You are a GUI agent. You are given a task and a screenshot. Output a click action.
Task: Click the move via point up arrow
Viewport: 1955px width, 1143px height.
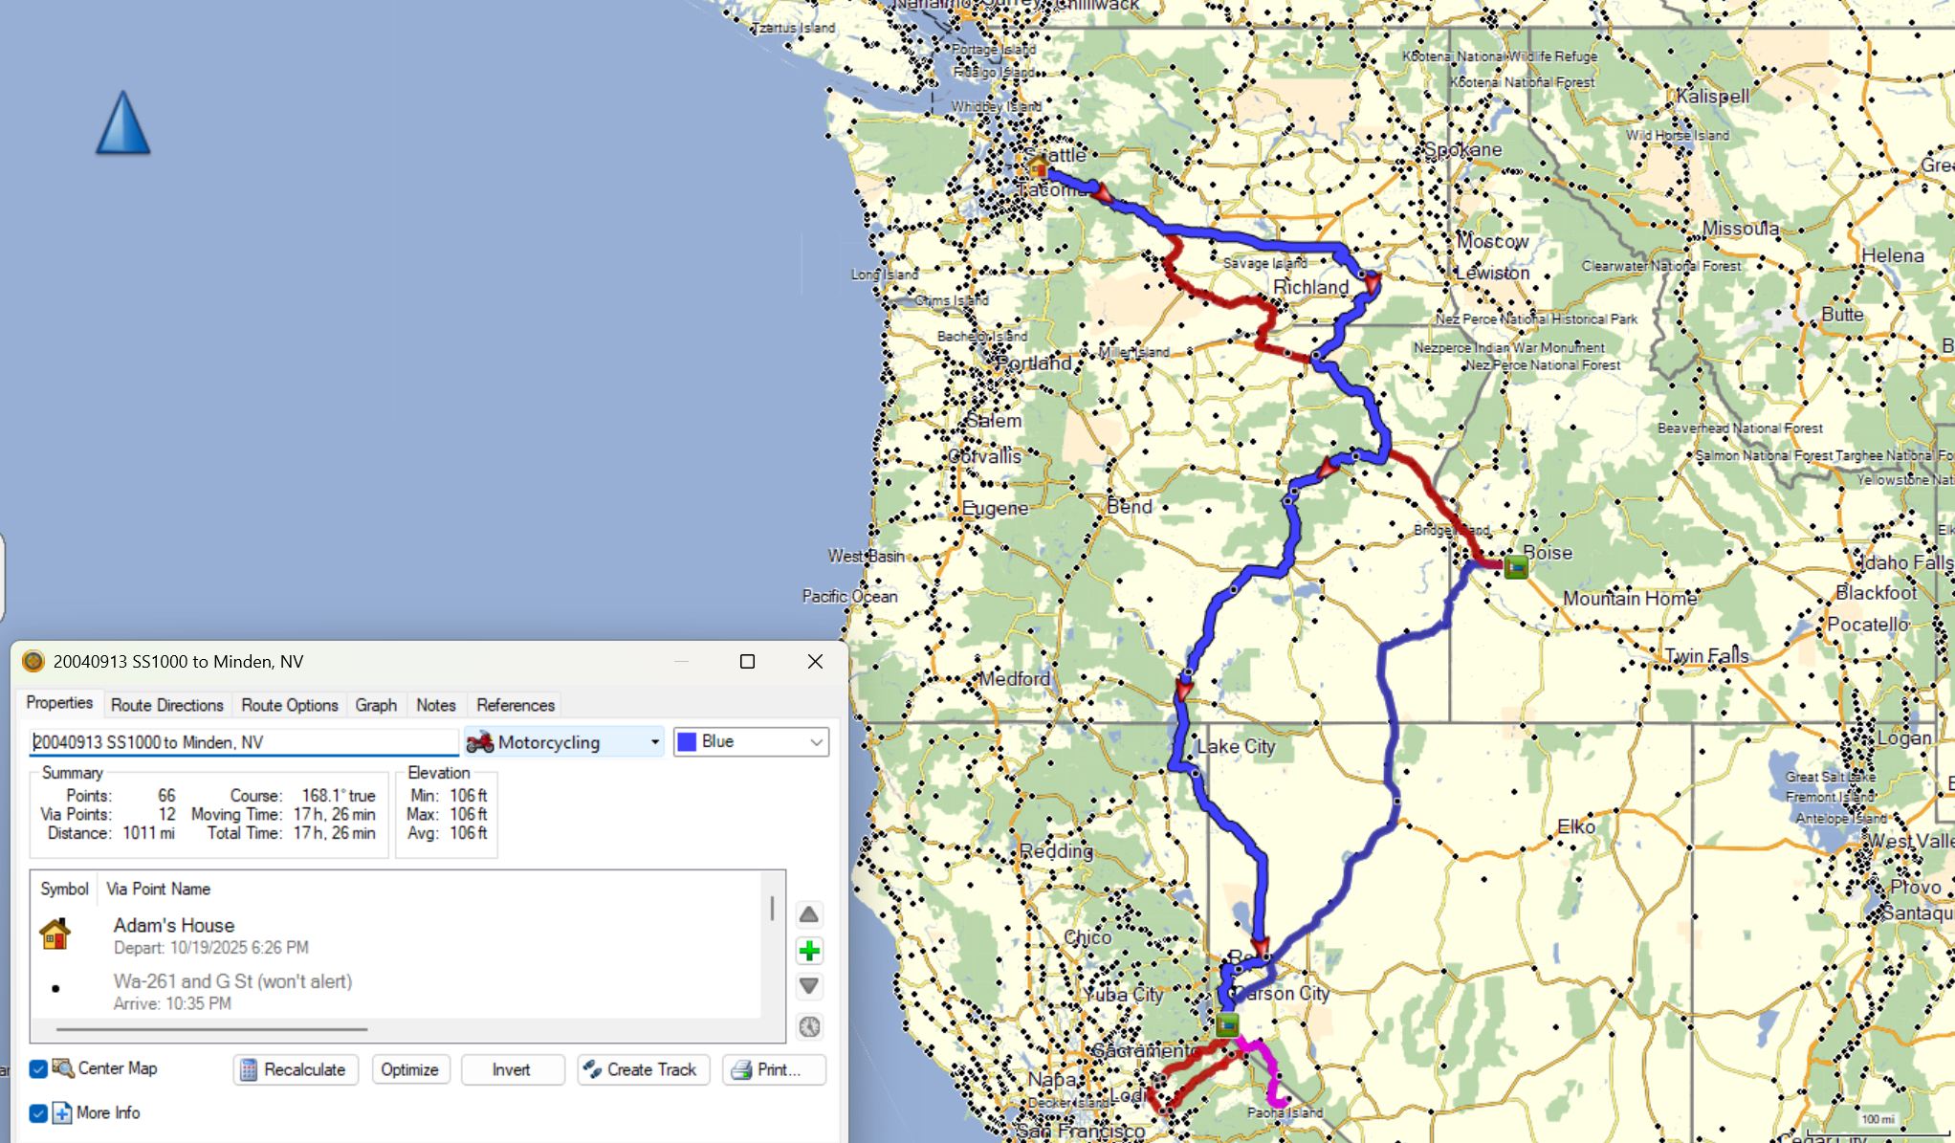tap(809, 914)
